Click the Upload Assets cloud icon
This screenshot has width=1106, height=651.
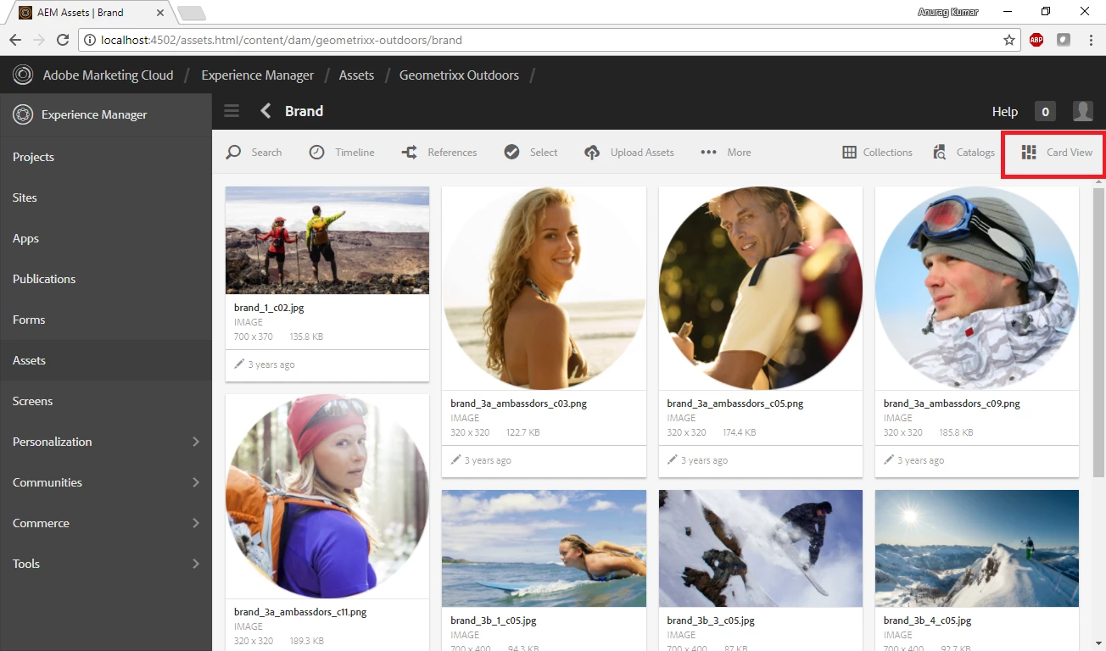[592, 153]
